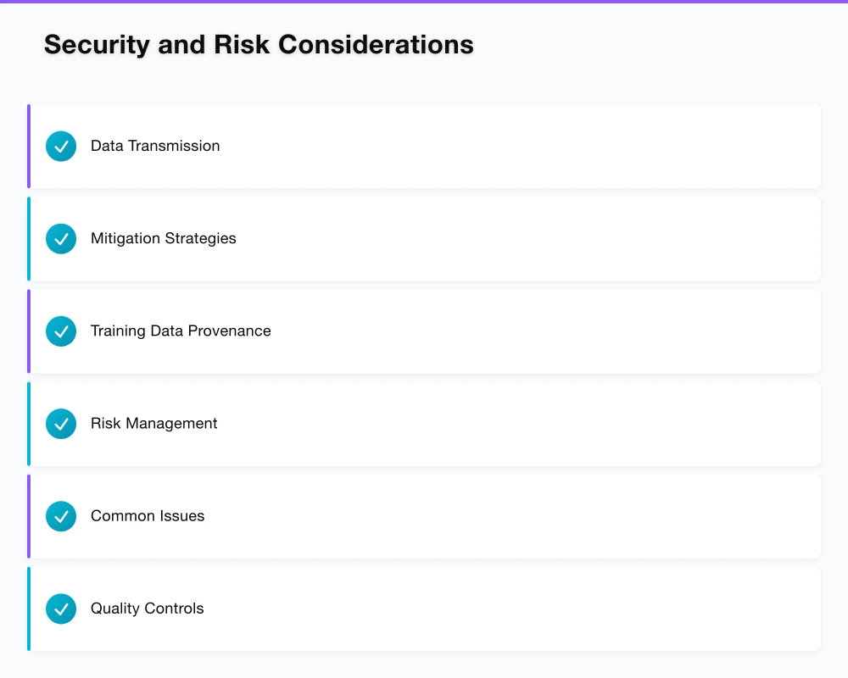Open the Quality Controls item
The height and width of the screenshot is (678, 848).
point(424,609)
